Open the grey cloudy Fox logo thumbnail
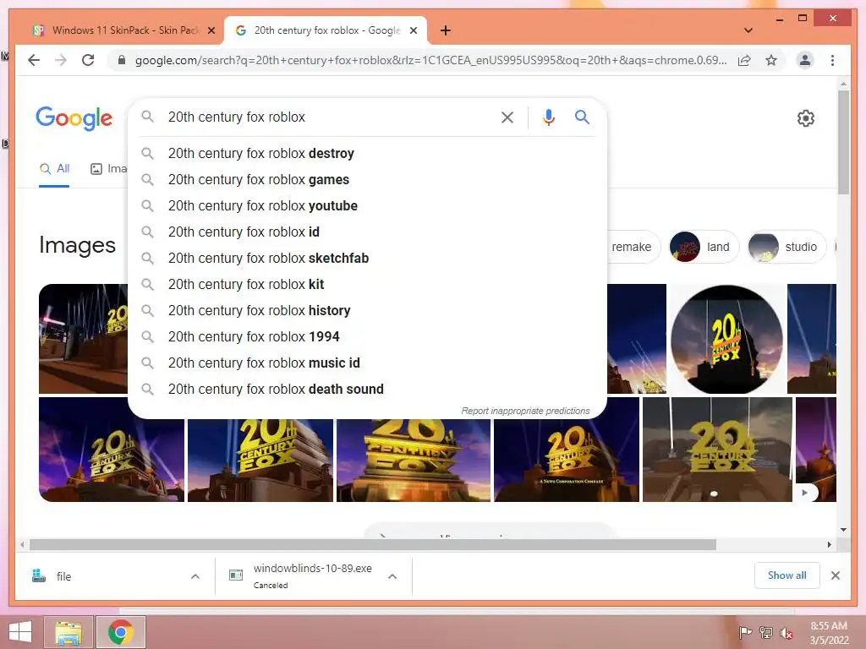Screen dimensions: 866x649 coord(717,450)
